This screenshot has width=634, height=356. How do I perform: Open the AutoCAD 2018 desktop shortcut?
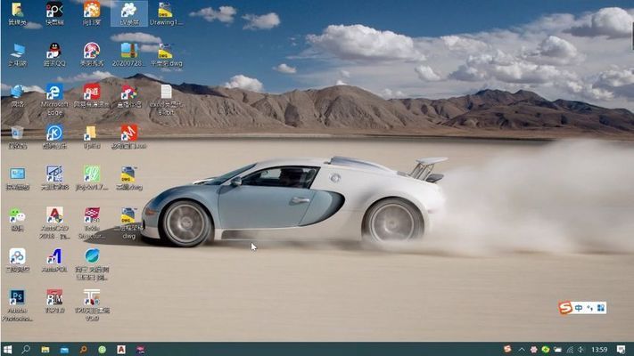click(54, 216)
